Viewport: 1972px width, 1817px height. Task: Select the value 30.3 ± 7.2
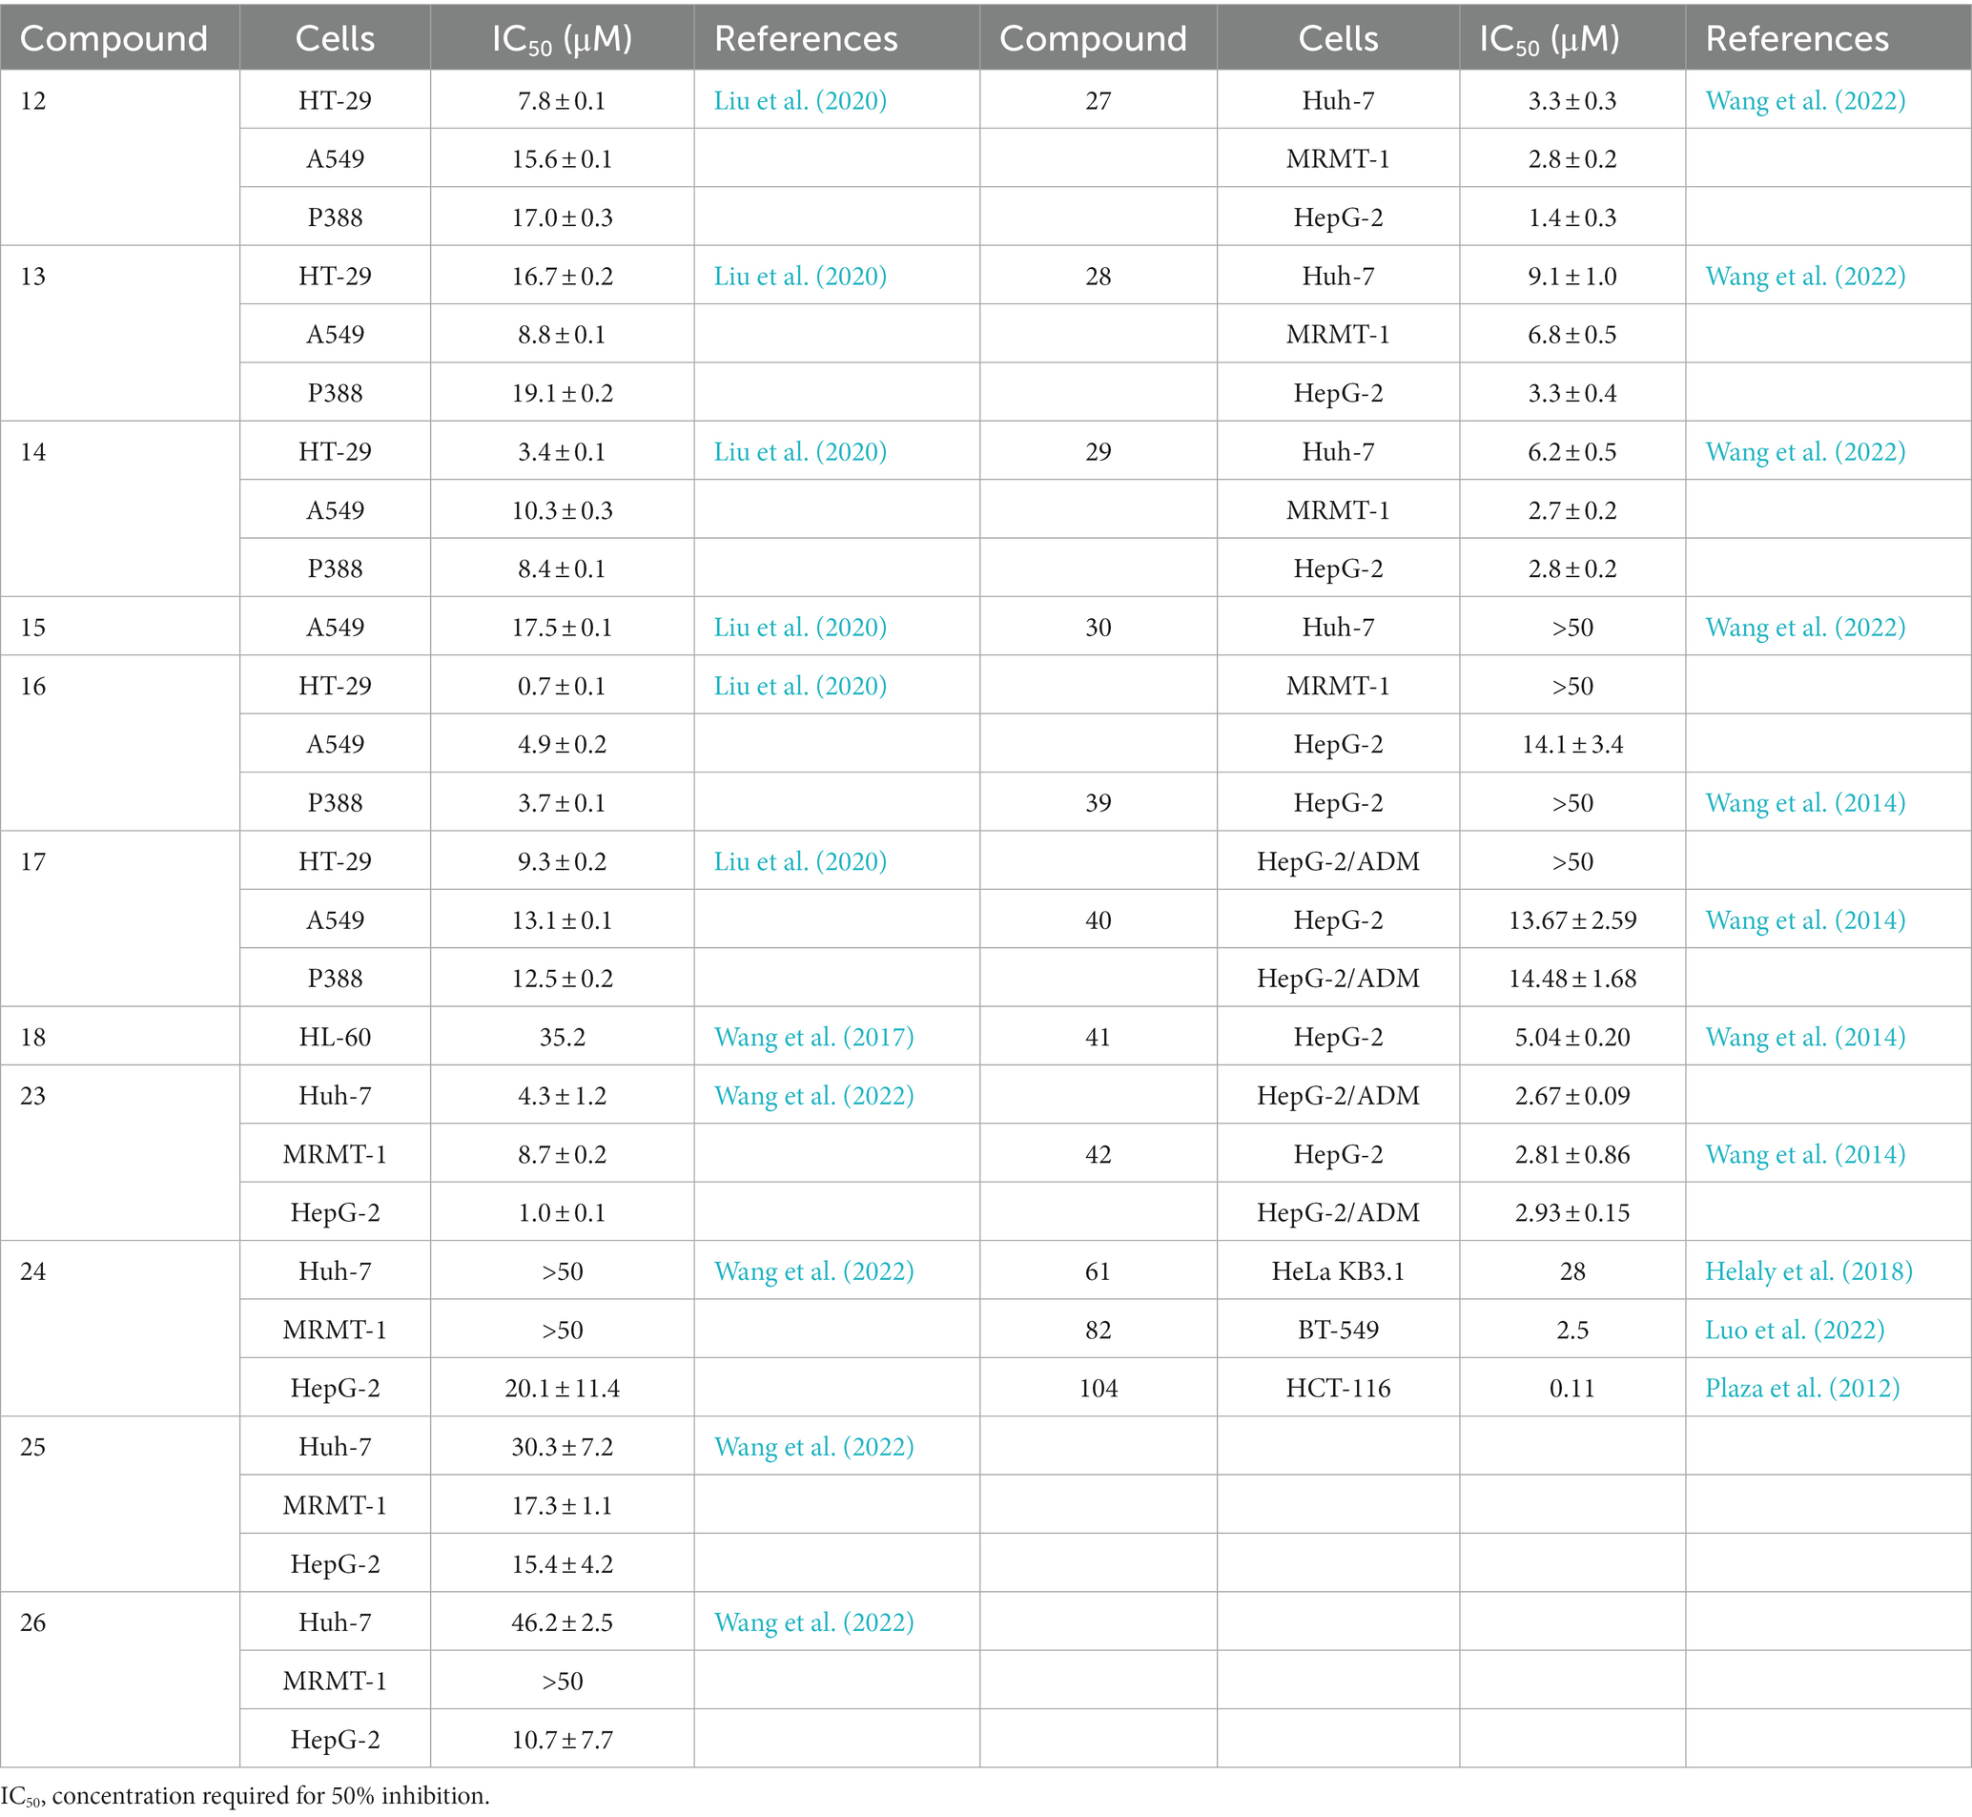pos(563,1447)
